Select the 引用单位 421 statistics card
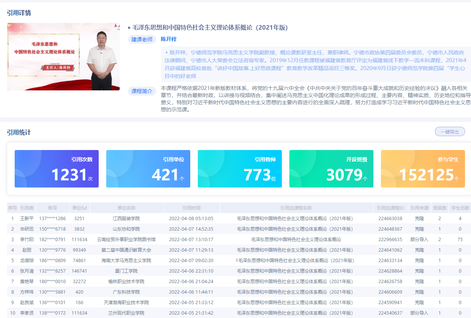This screenshot has width=471, height=318. [148, 169]
